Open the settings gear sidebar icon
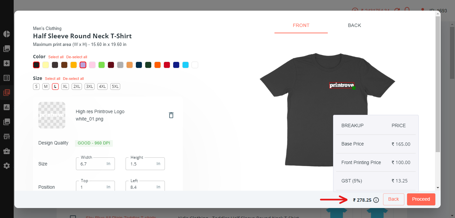Viewport: 455px width, 218px height. [x=7, y=166]
